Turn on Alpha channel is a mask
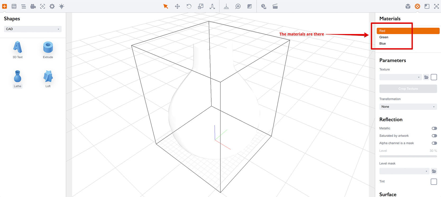The height and width of the screenshot is (197, 441). [x=434, y=143]
